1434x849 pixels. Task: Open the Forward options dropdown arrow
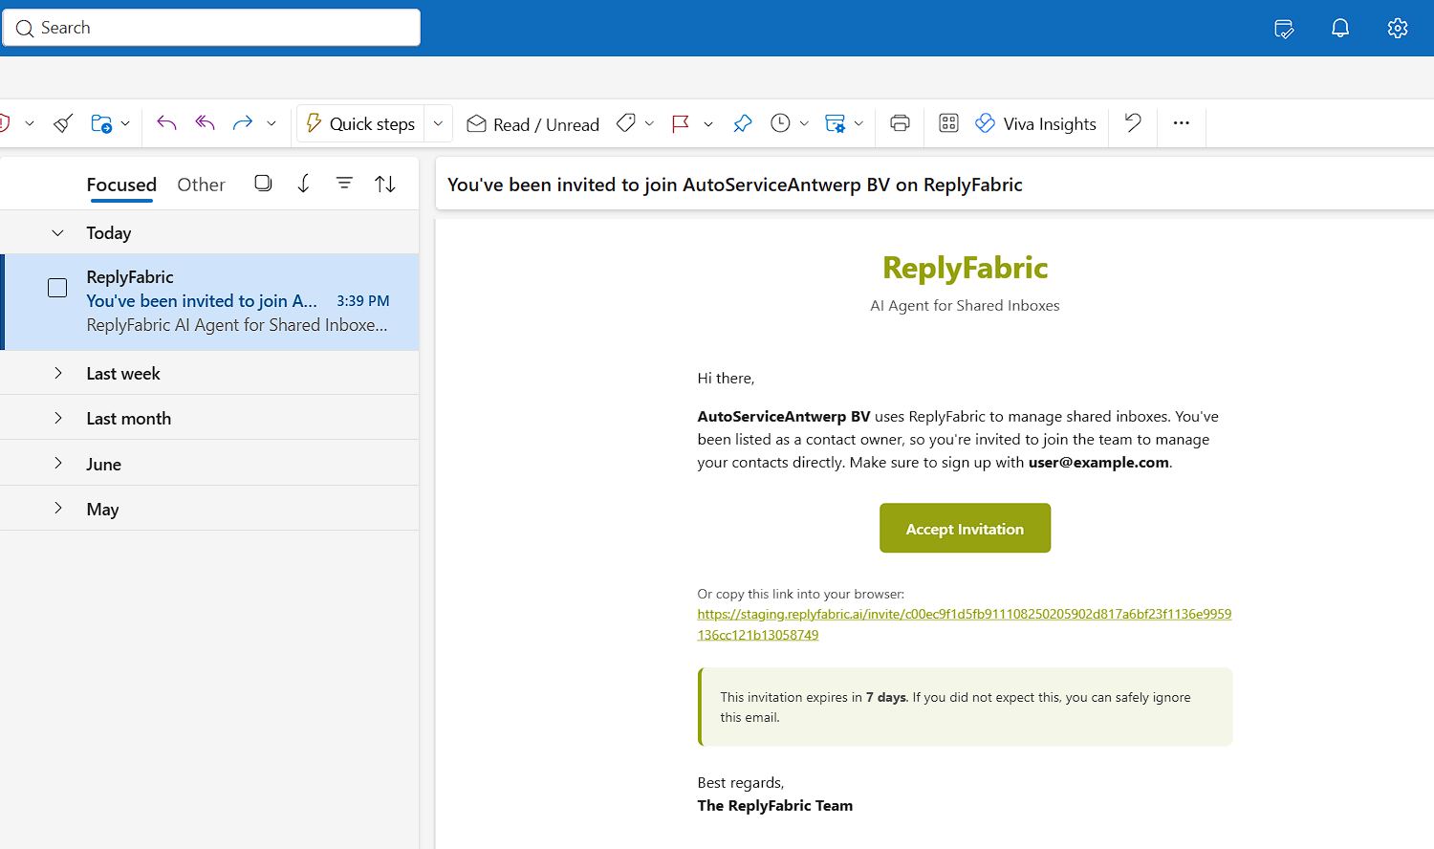pos(272,123)
